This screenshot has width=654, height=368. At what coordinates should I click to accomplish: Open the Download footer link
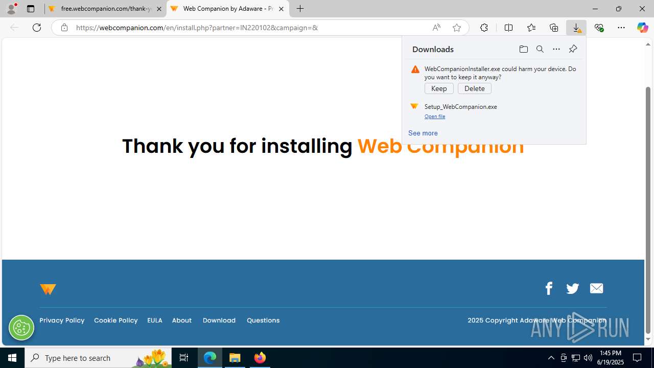point(219,320)
